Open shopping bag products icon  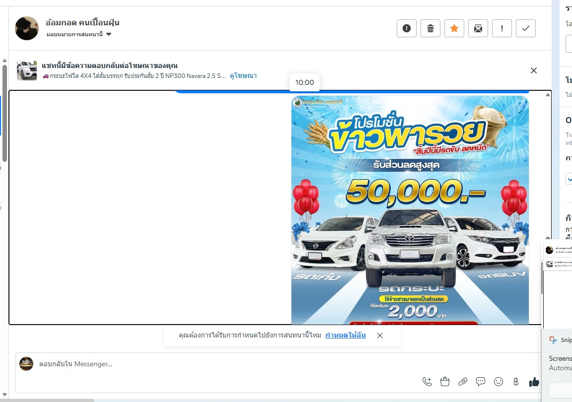445,382
